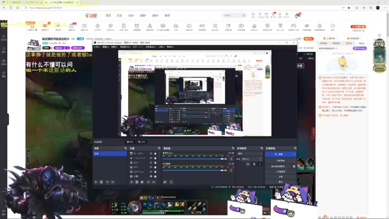The height and width of the screenshot is (219, 389).
Task: Open source Filters button above docks
Action: point(141,142)
